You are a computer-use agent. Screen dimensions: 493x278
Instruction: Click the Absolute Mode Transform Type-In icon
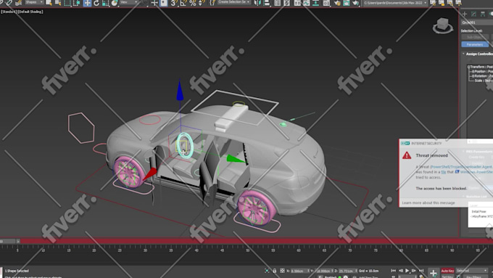coord(282,271)
